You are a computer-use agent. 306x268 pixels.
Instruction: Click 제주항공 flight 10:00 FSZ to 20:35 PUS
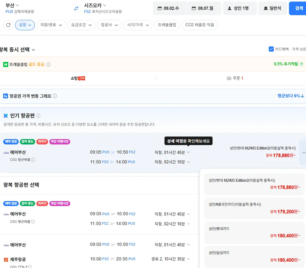point(113,259)
